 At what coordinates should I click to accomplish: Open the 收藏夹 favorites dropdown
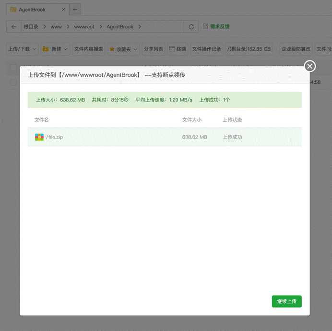[x=123, y=49]
